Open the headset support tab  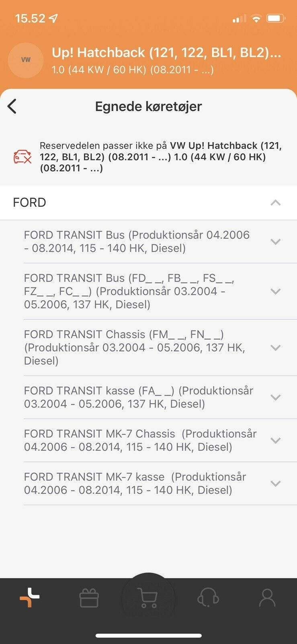click(x=208, y=598)
